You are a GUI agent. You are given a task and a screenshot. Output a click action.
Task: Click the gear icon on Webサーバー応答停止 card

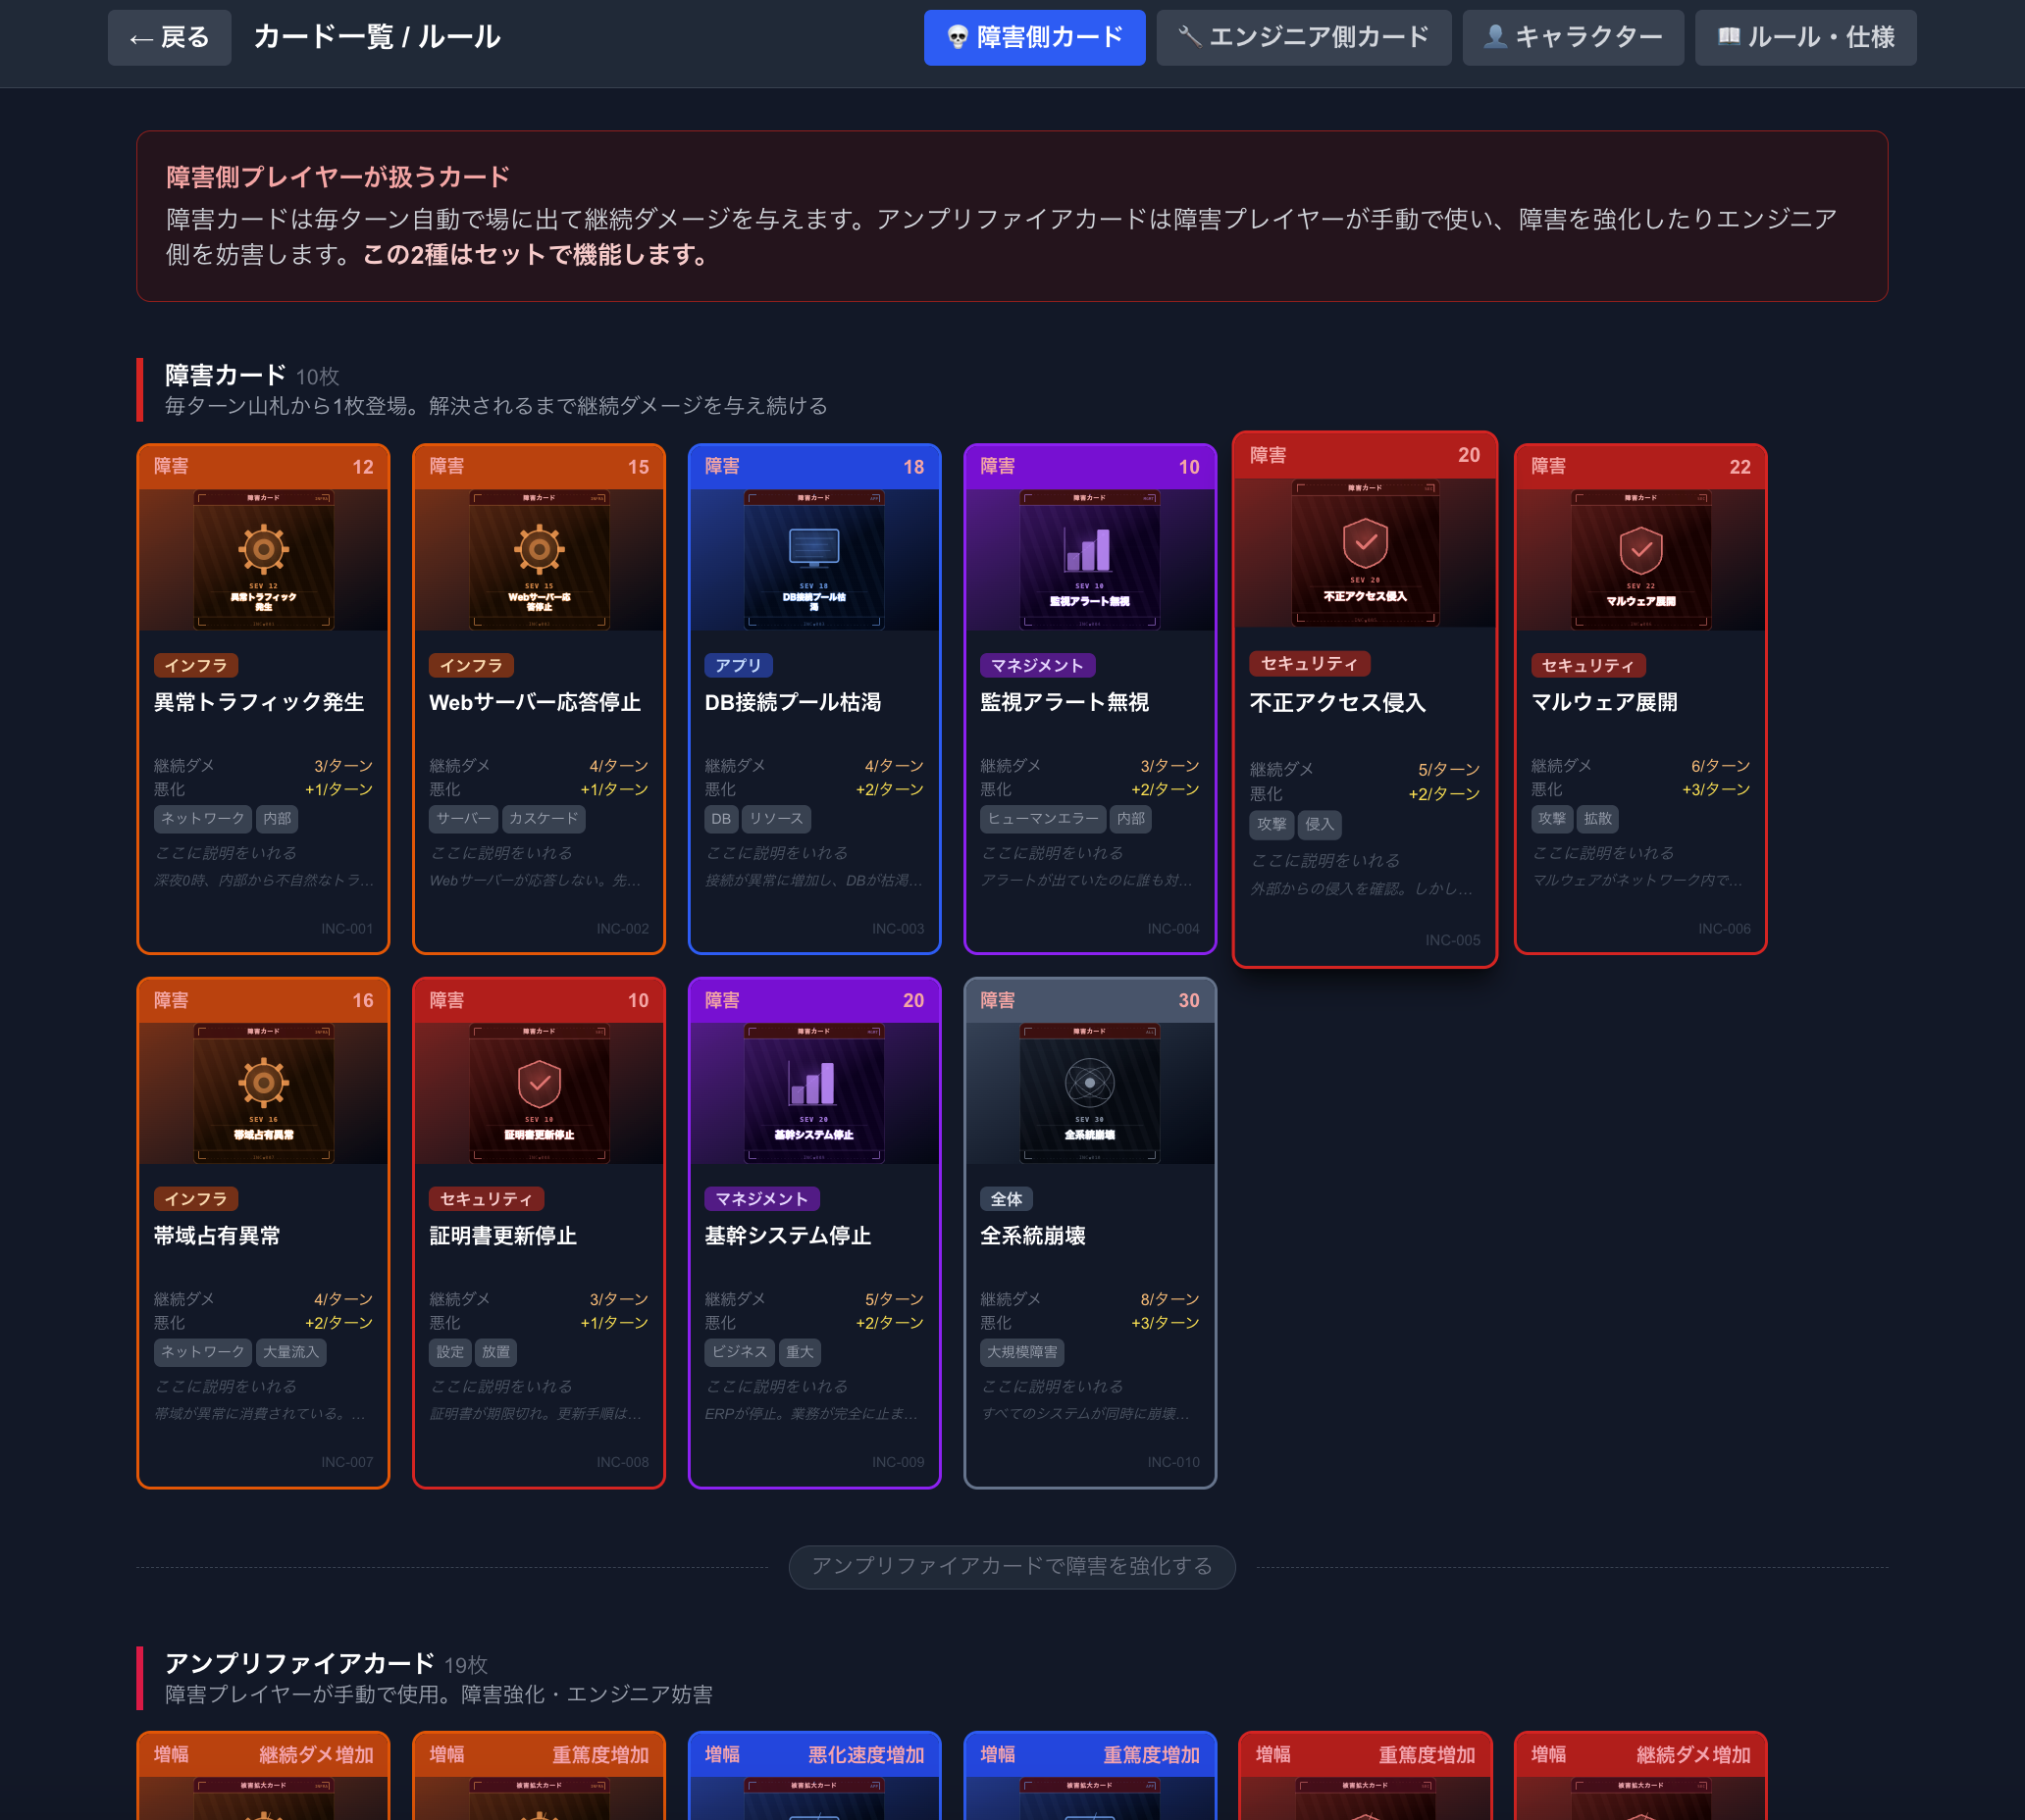click(x=540, y=549)
